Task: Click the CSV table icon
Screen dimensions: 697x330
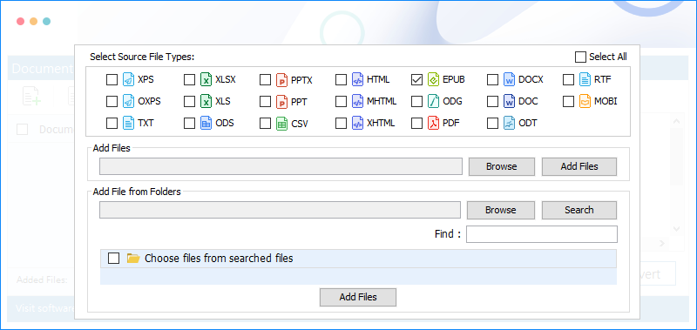Action: 281,123
